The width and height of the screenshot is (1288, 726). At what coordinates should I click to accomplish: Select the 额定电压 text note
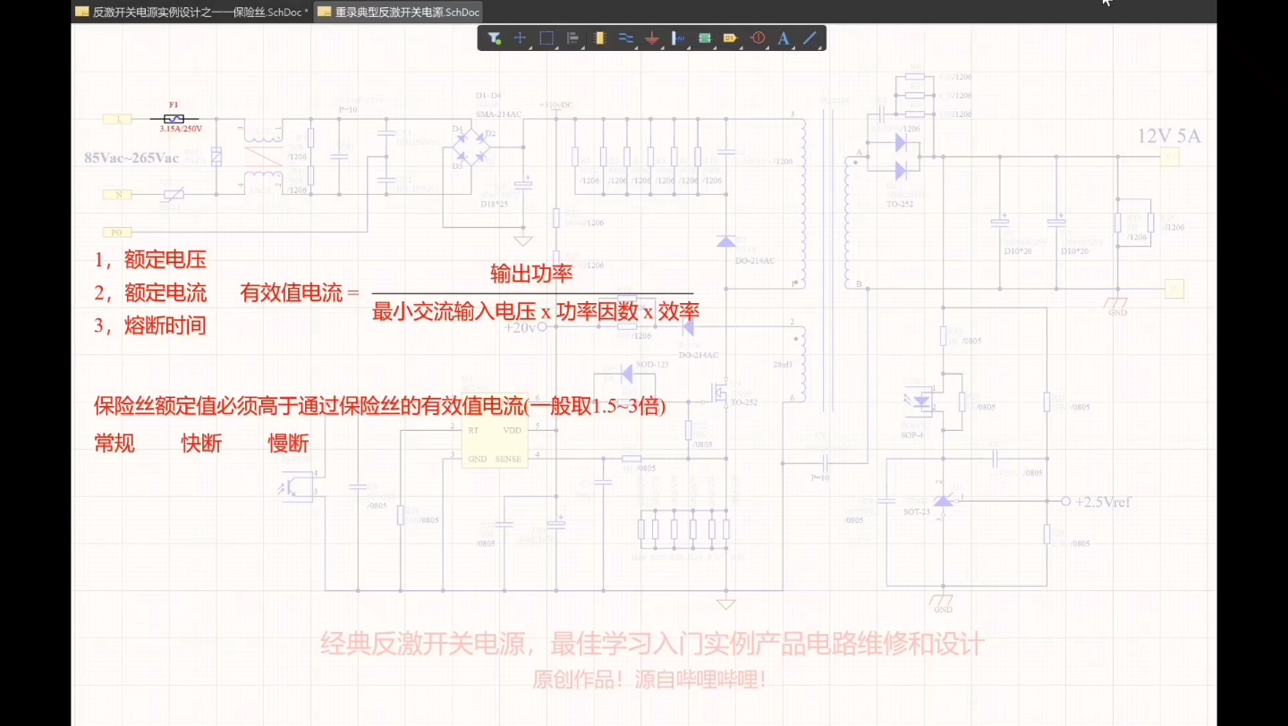pyautogui.click(x=165, y=260)
